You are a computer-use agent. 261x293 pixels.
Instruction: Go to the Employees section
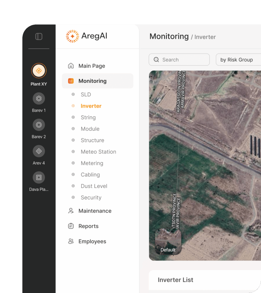coord(92,241)
